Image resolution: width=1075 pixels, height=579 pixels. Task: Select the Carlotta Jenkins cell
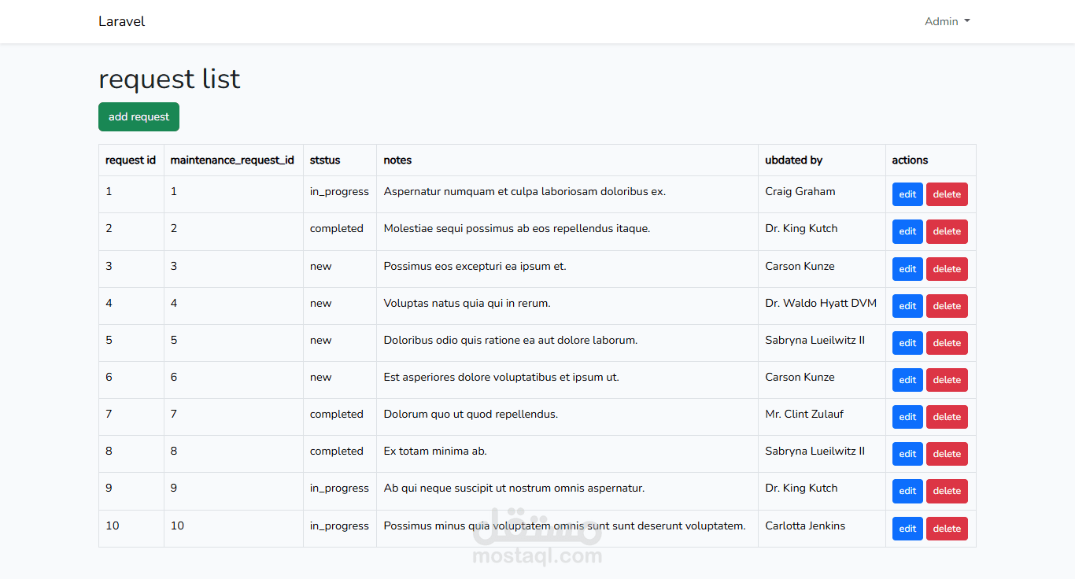coord(805,526)
